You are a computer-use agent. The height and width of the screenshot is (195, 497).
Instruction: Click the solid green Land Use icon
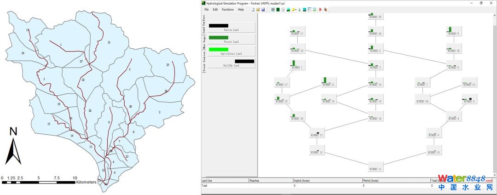click(278, 10)
